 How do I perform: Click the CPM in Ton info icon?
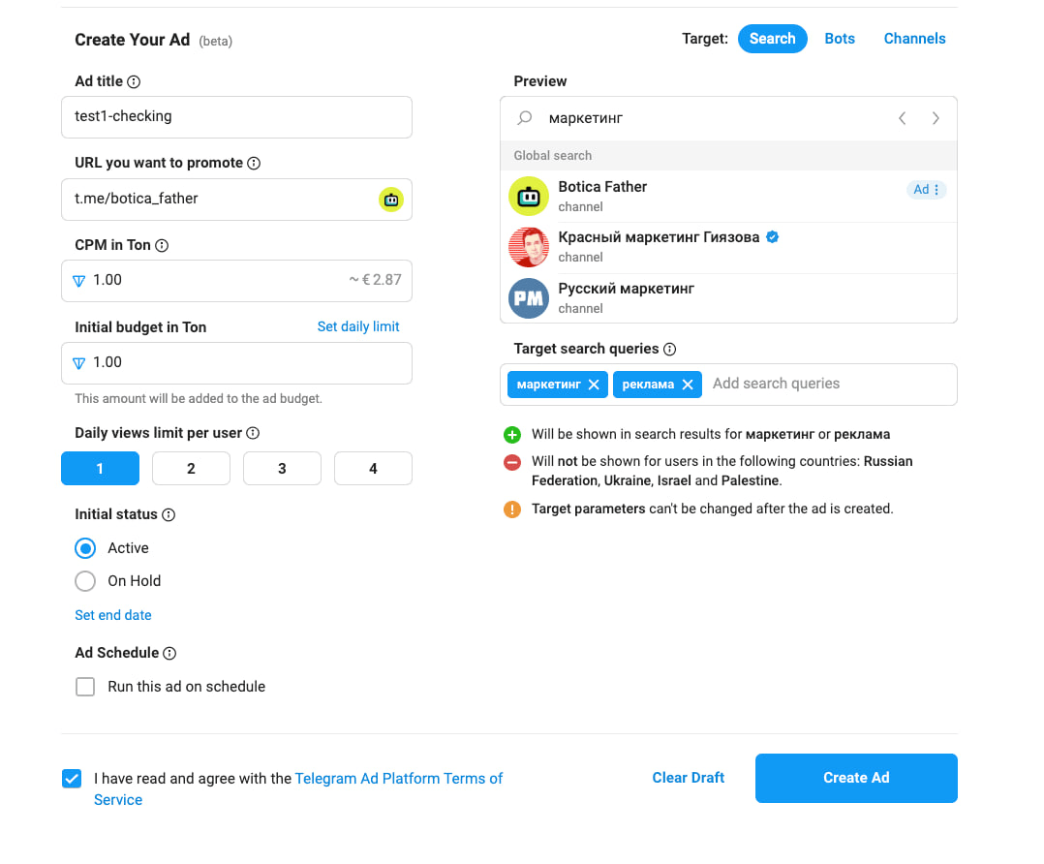coord(162,246)
